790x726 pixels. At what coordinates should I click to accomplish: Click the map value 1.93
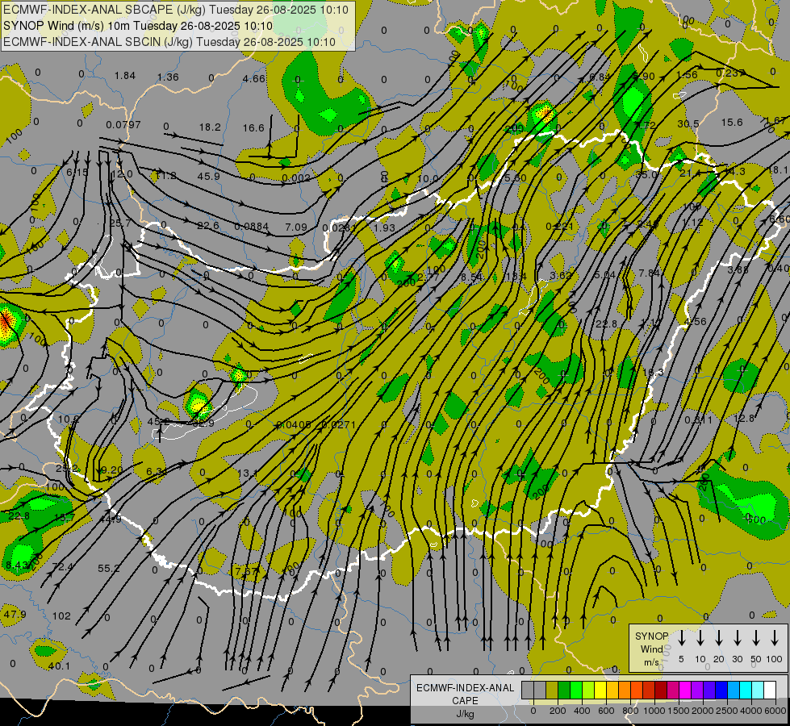[x=384, y=227]
